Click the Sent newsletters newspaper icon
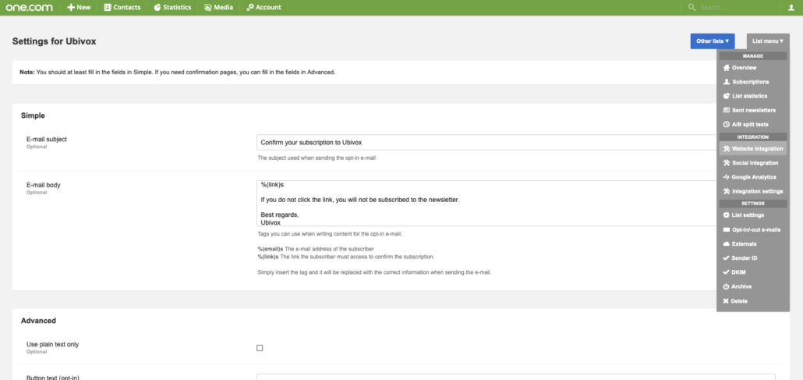Viewport: 803px width, 380px height. [x=726, y=110]
